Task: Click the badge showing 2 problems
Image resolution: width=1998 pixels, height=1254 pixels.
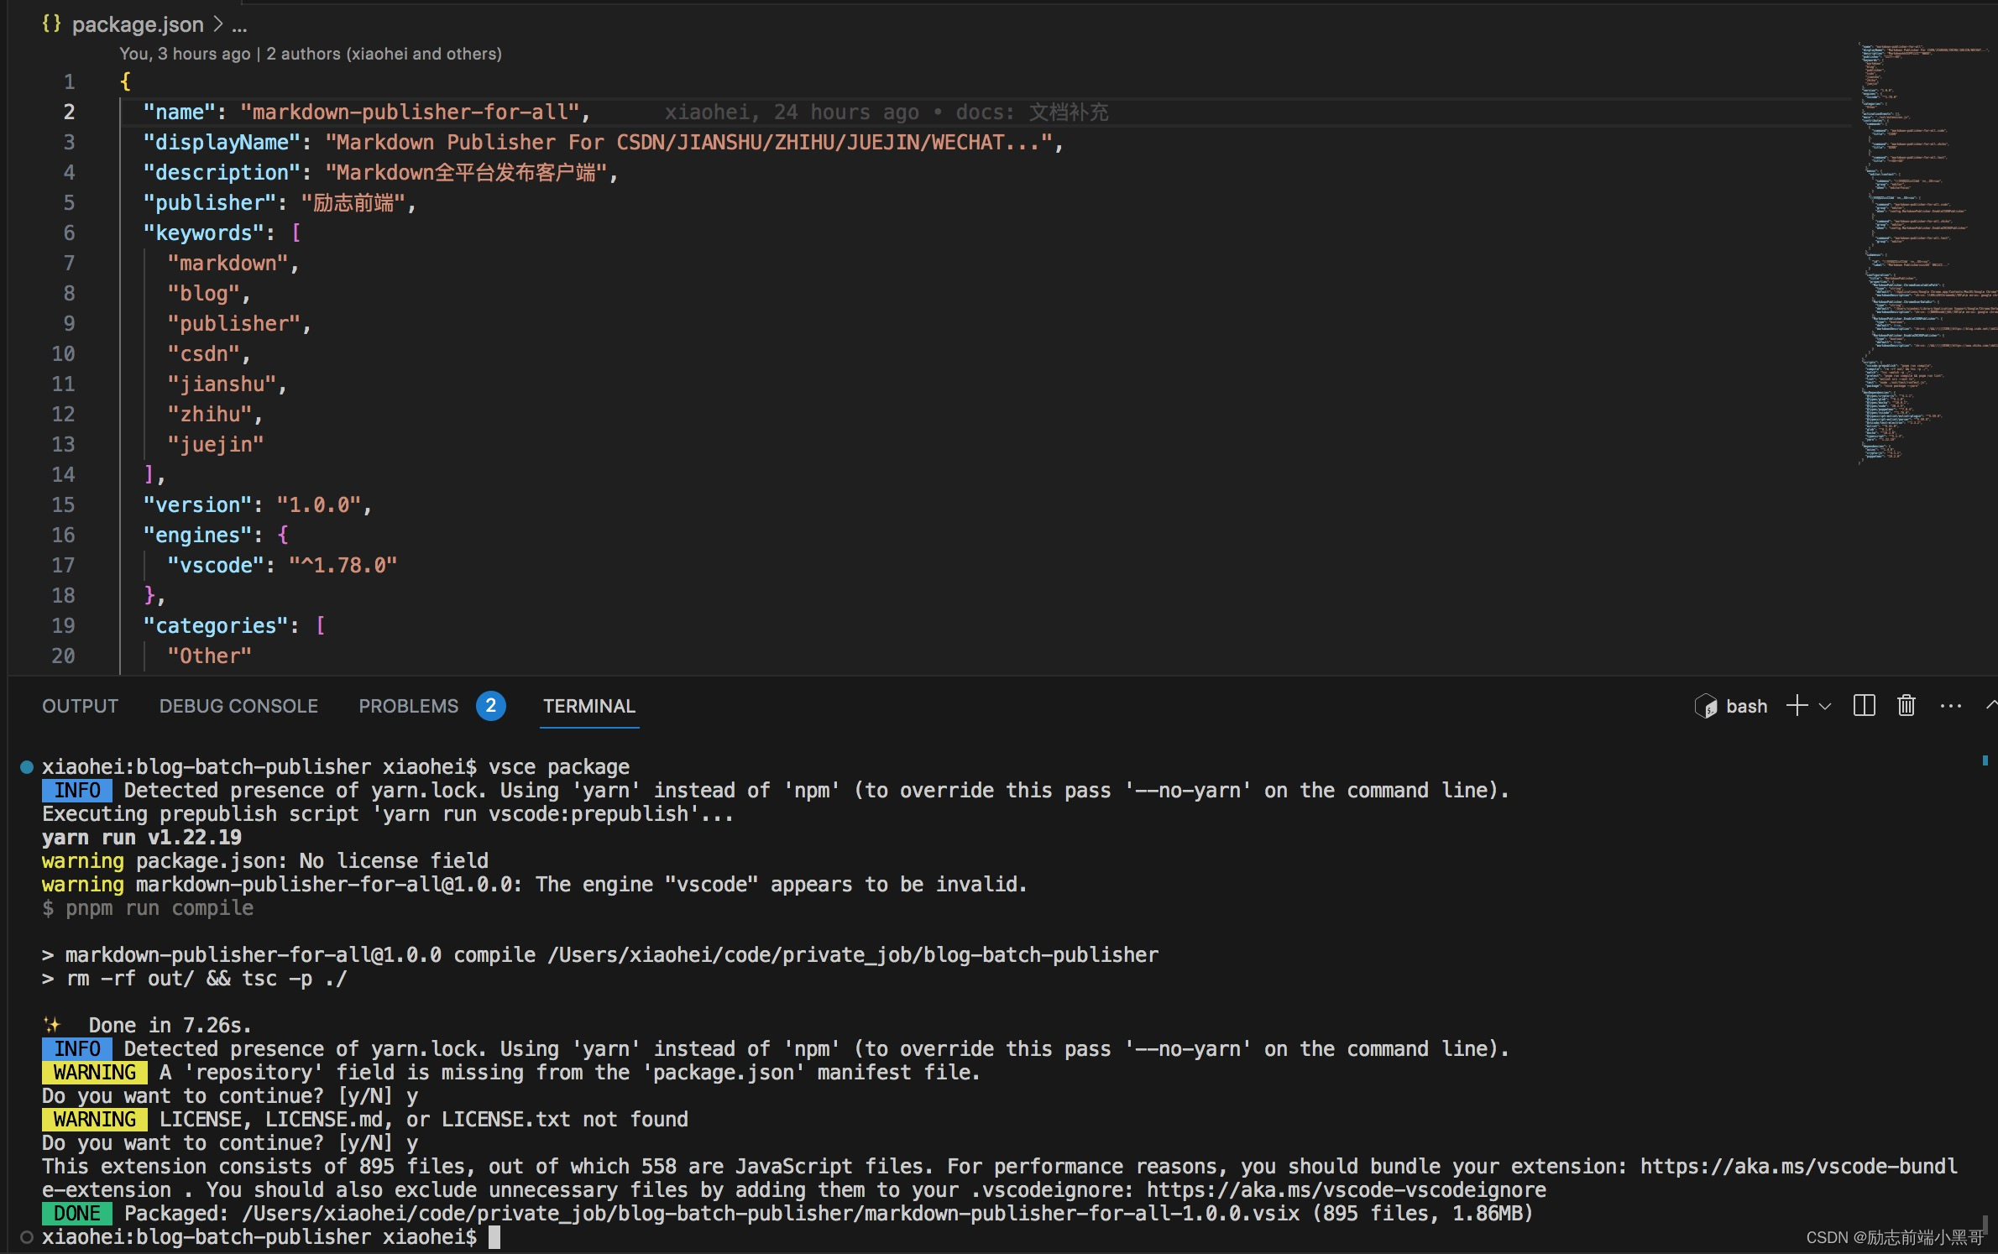Action: point(491,706)
